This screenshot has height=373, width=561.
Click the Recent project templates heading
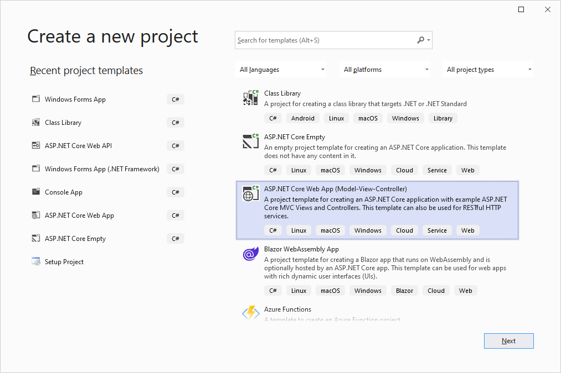(86, 71)
